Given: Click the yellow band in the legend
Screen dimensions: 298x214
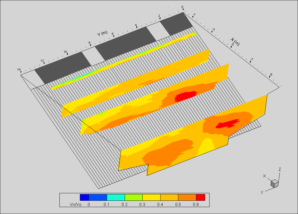Looking at the screenshot, I should pyautogui.click(x=151, y=197).
